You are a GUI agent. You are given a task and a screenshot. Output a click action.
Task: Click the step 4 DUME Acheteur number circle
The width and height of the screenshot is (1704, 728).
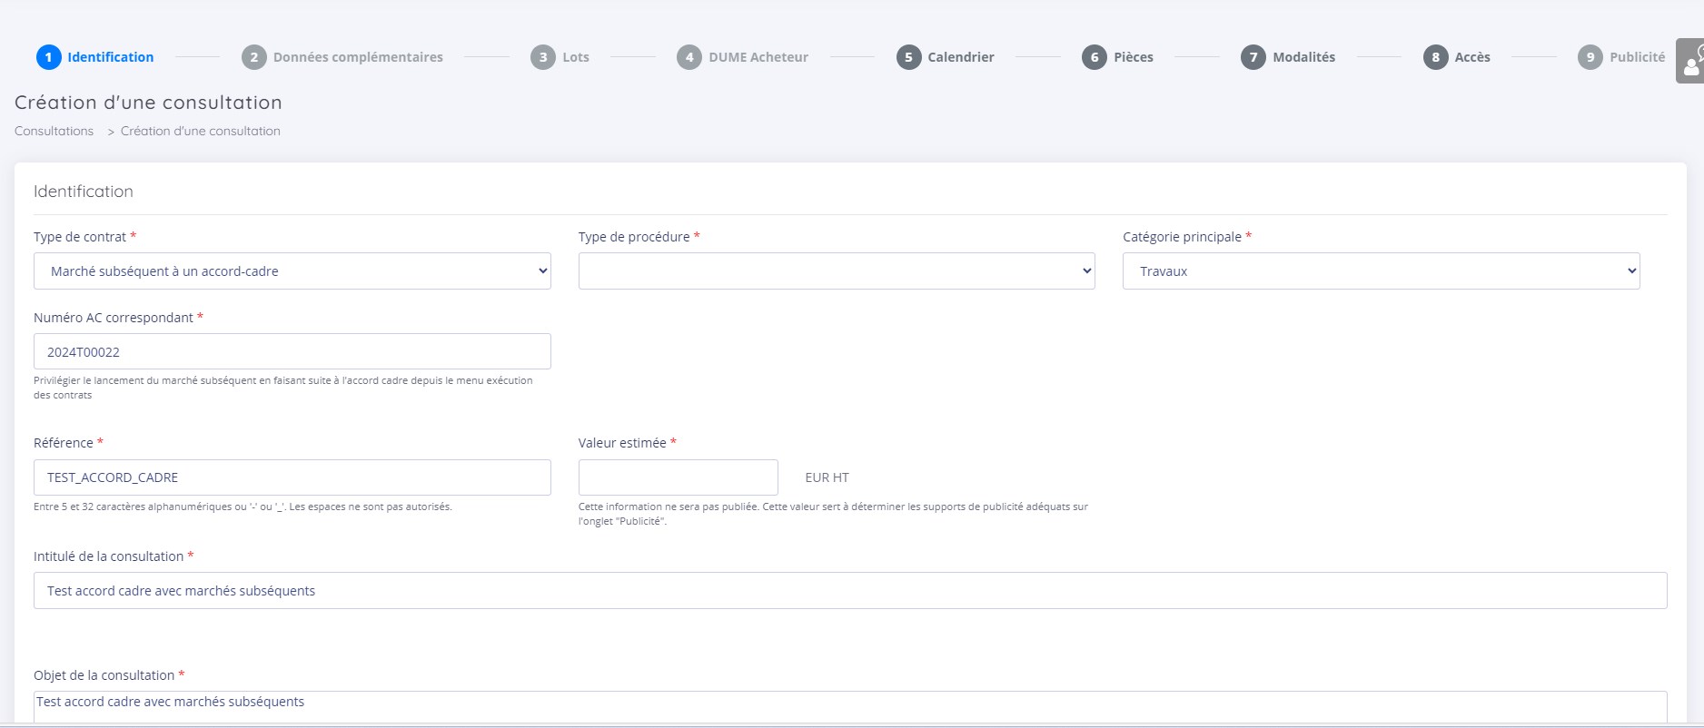(689, 57)
